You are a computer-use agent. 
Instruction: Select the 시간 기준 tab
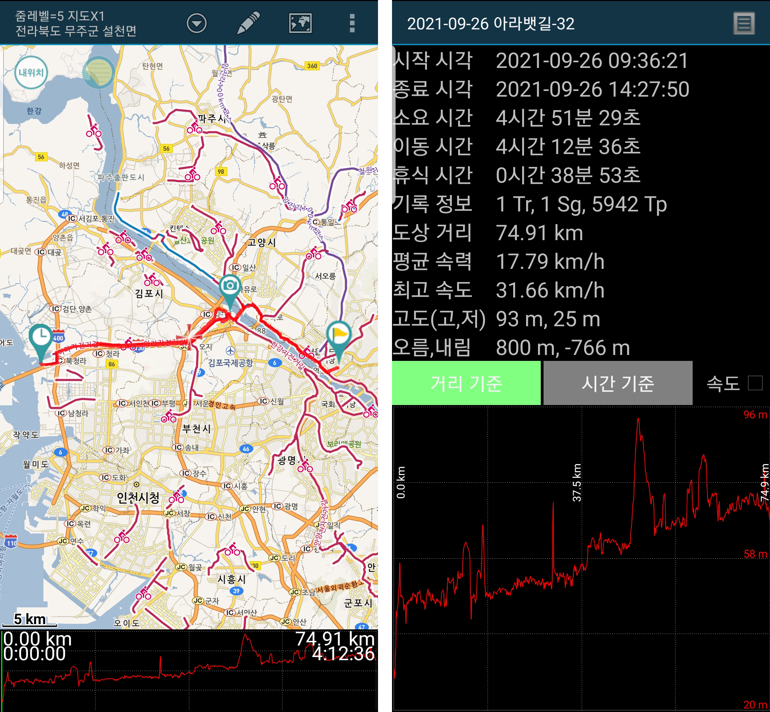tap(617, 383)
